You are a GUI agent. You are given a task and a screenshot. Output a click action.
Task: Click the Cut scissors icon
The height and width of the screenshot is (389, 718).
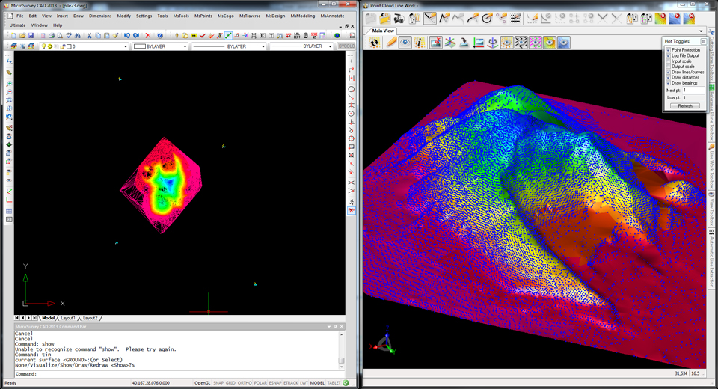89,35
